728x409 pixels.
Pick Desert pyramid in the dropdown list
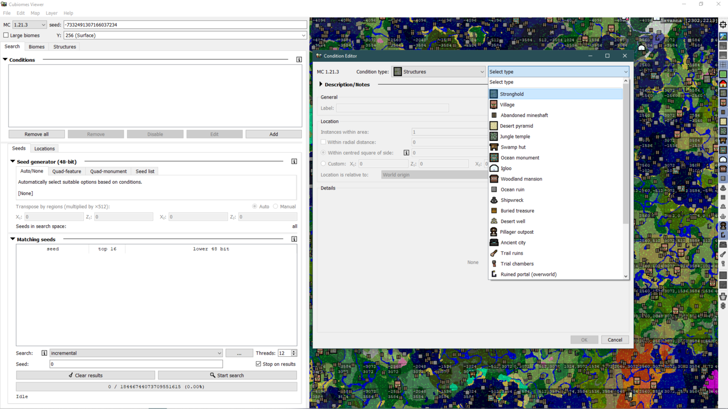[516, 126]
